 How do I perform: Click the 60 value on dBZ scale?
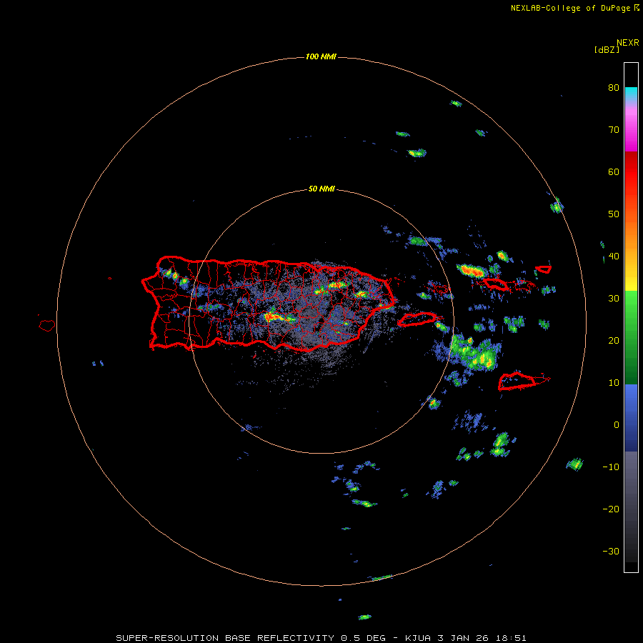tap(614, 171)
